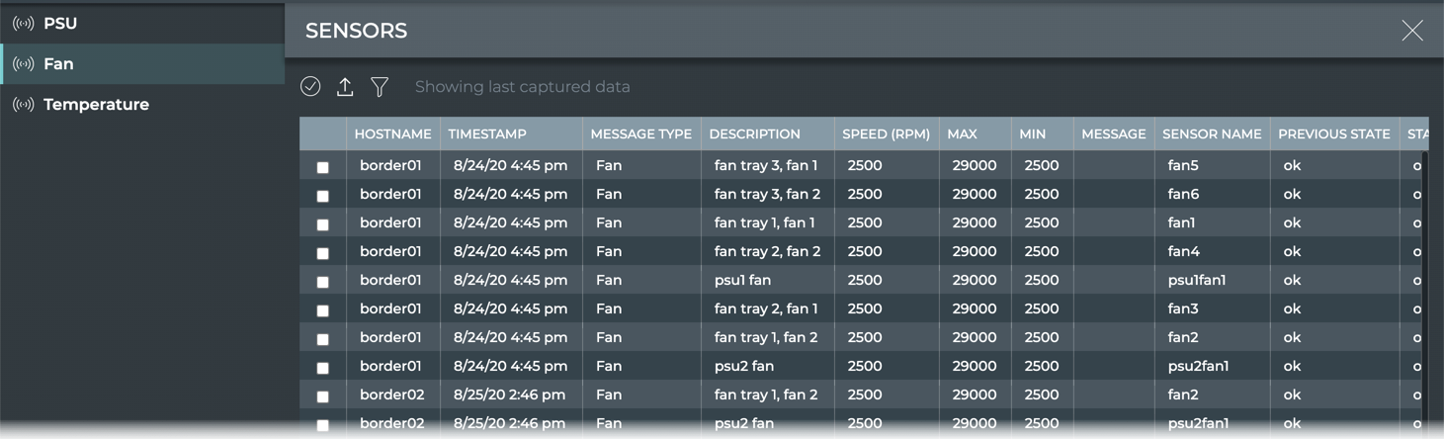
Task: Click the select all circle-check icon
Action: (x=310, y=87)
